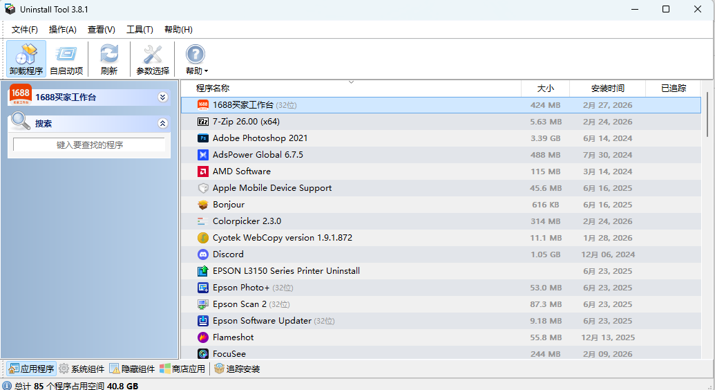Open the 工具(T) menu
This screenshot has width=715, height=390.
(x=140, y=30)
